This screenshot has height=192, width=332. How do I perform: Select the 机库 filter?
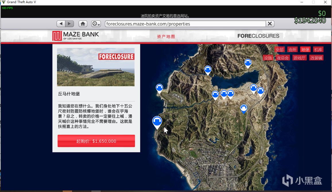[318, 50]
